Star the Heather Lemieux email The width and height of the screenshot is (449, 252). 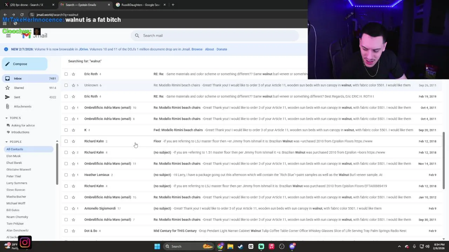coord(73,175)
